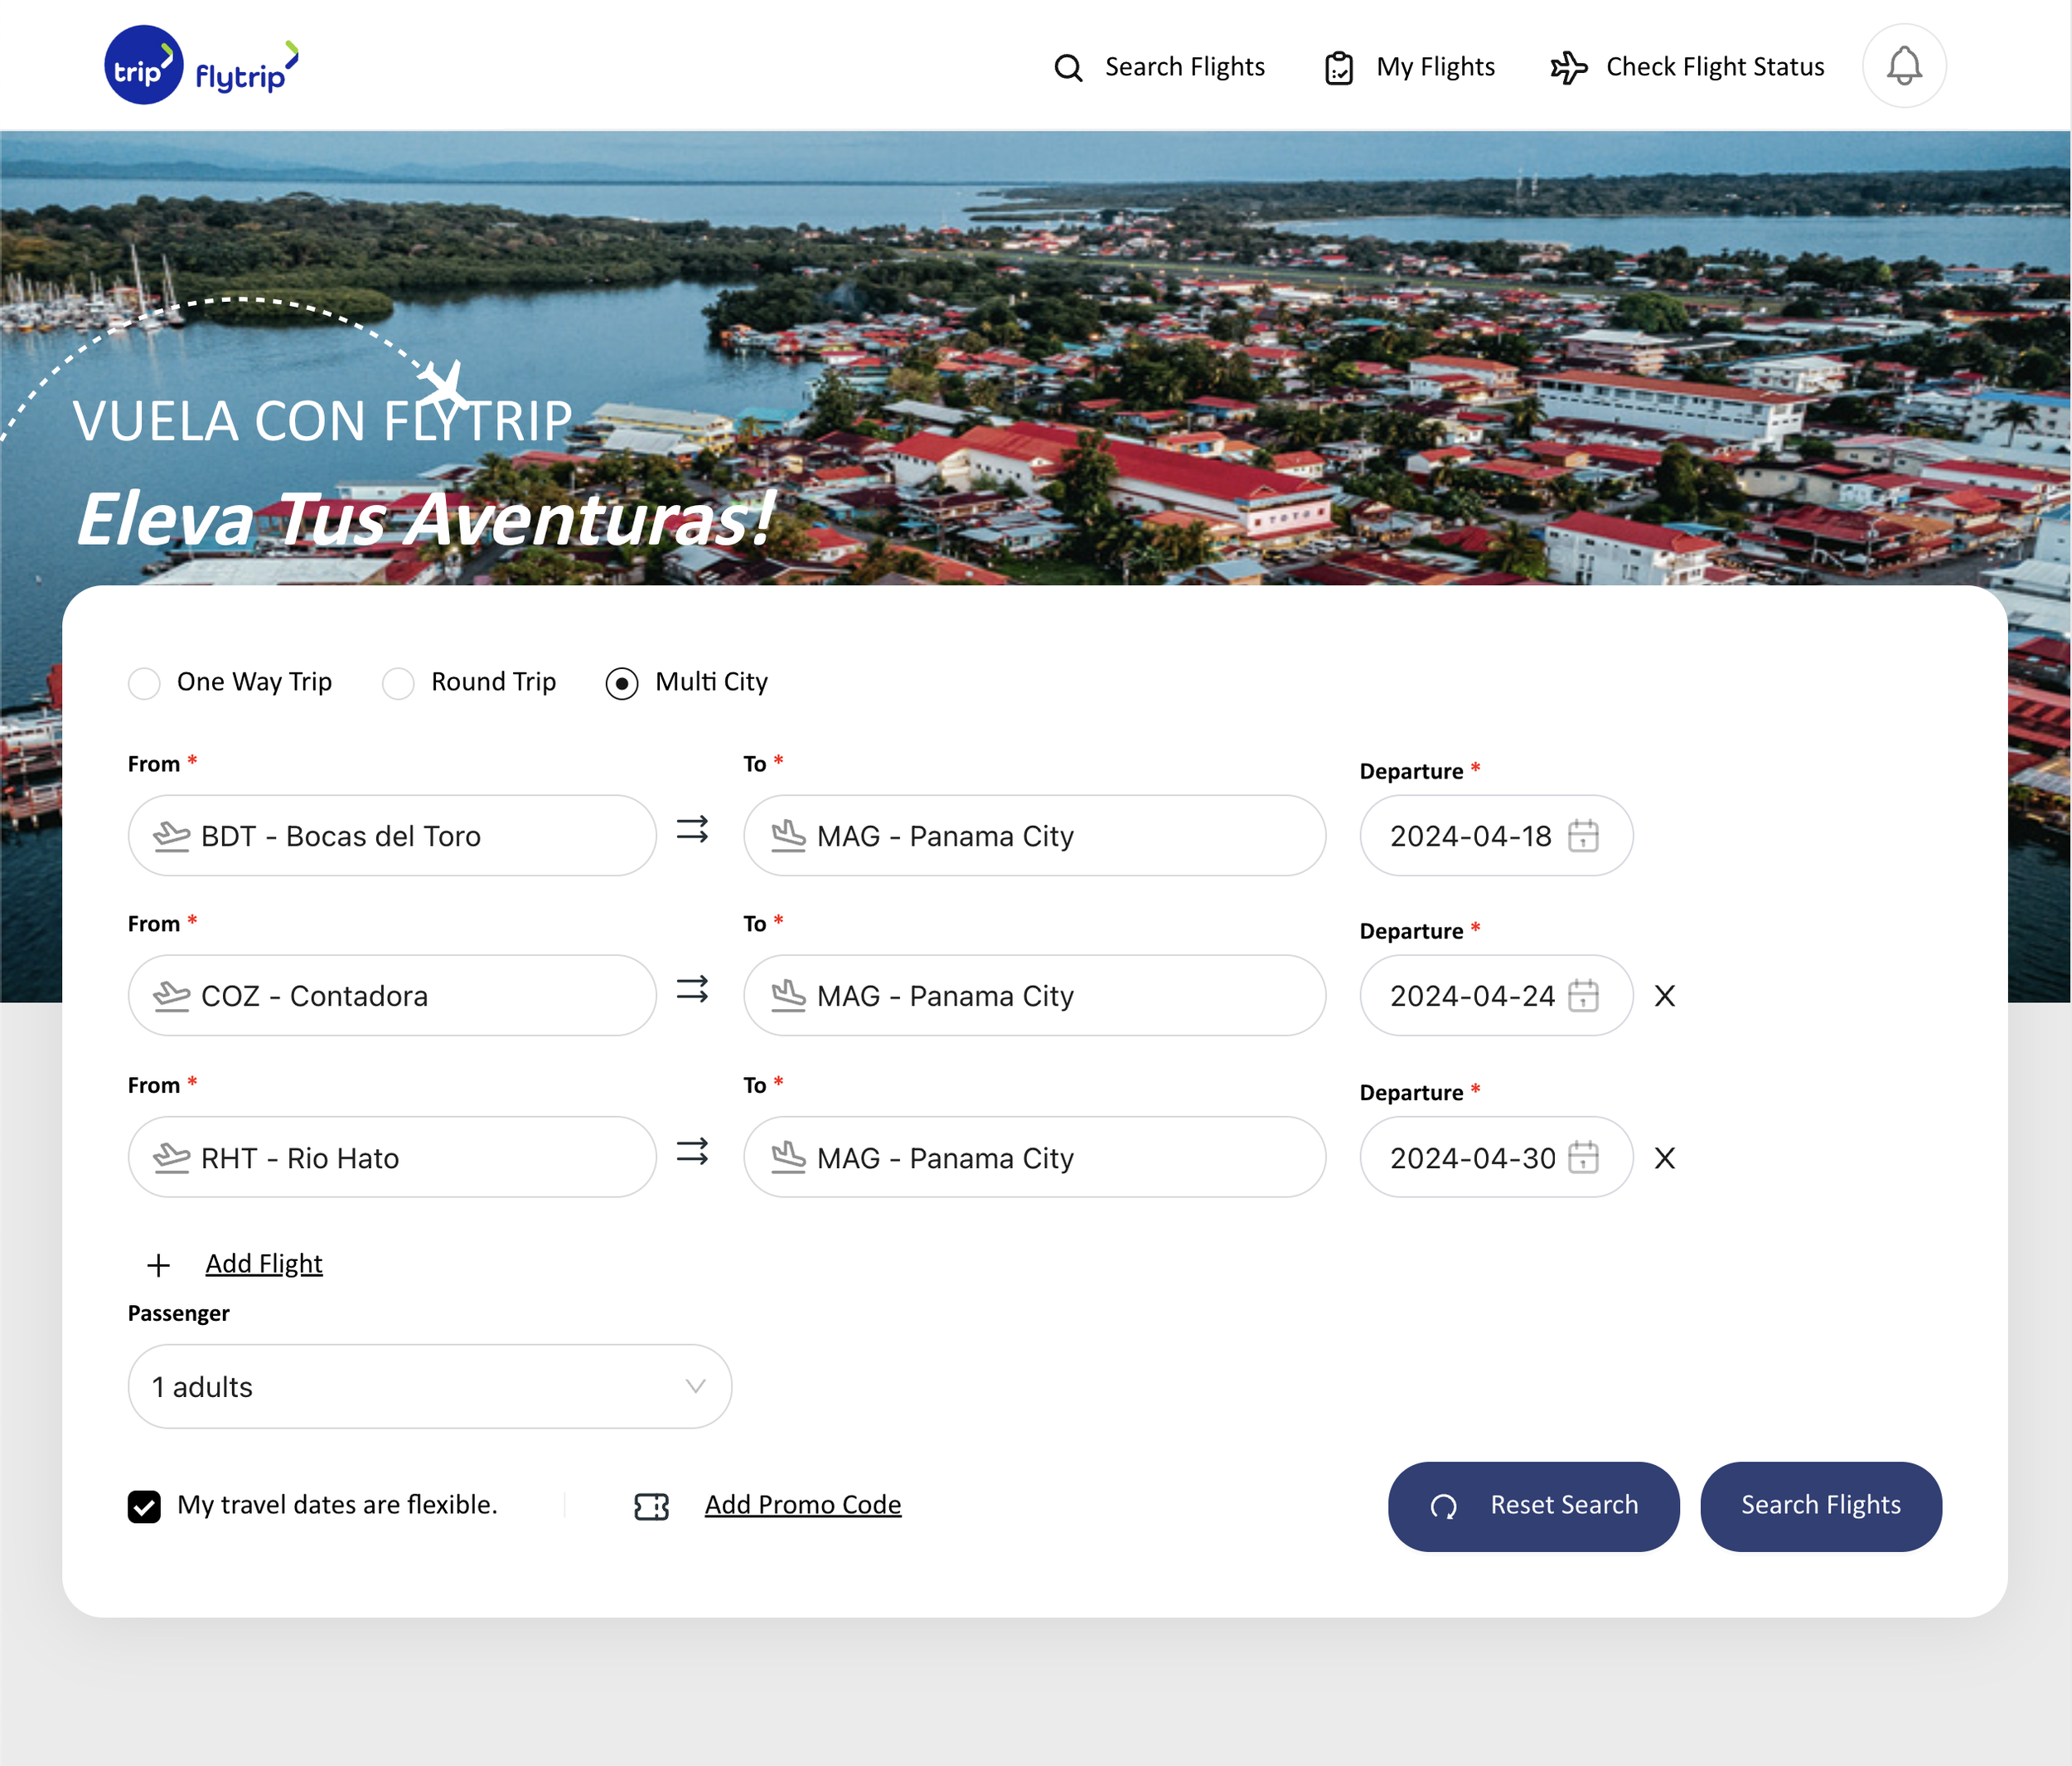Expand the passenger dropdown
2072x1766 pixels.
click(x=429, y=1385)
